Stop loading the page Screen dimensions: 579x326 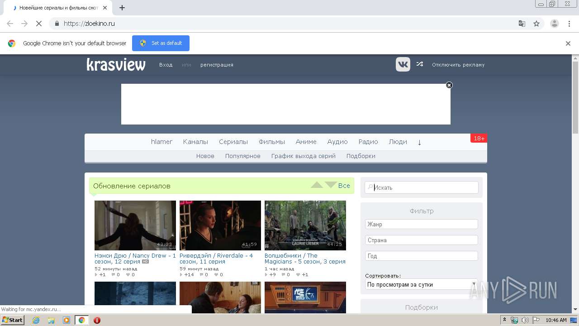tap(39, 24)
